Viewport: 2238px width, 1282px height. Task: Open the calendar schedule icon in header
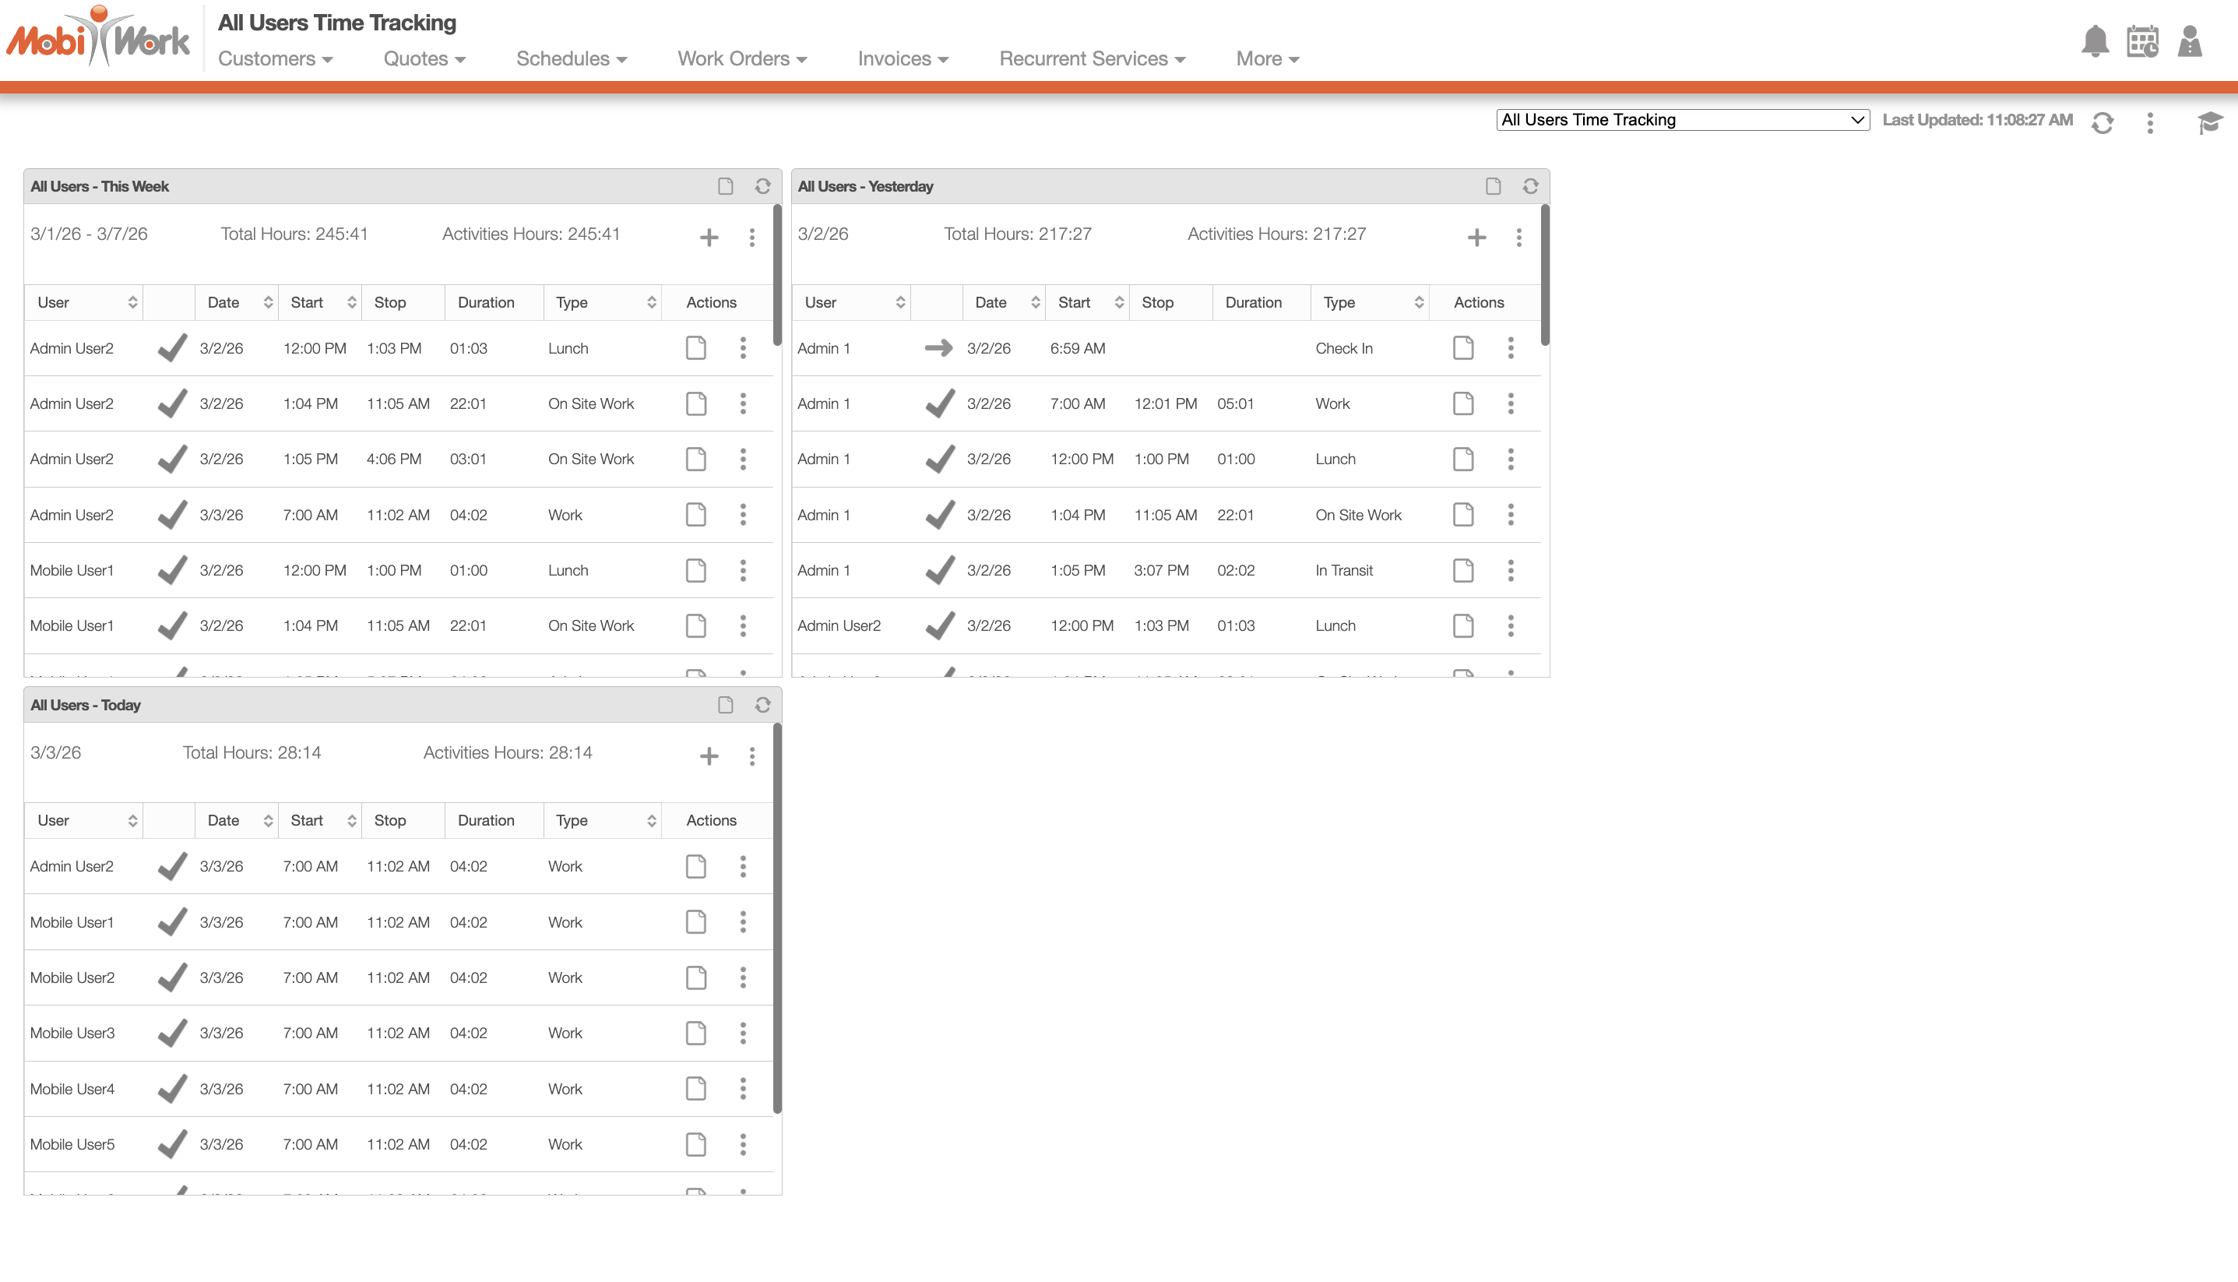[x=2142, y=41]
